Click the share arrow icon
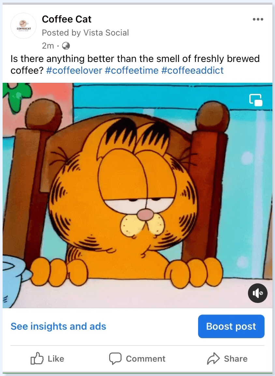This screenshot has width=275, height=376. 213,358
